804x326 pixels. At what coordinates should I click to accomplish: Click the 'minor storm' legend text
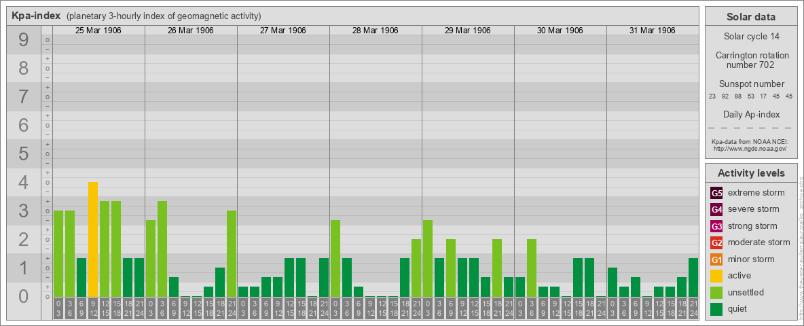751,259
